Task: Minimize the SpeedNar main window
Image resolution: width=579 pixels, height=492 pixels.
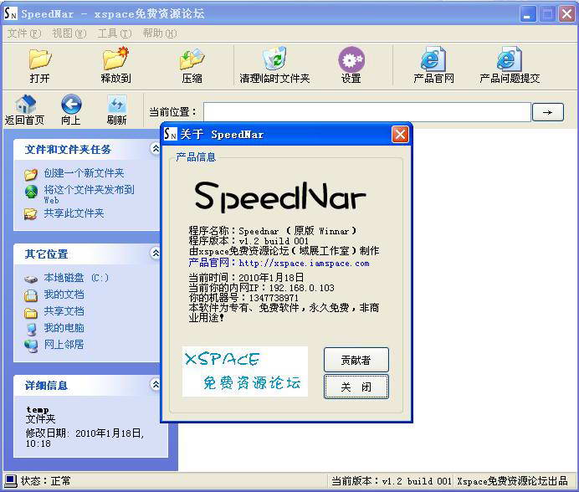Action: point(528,14)
